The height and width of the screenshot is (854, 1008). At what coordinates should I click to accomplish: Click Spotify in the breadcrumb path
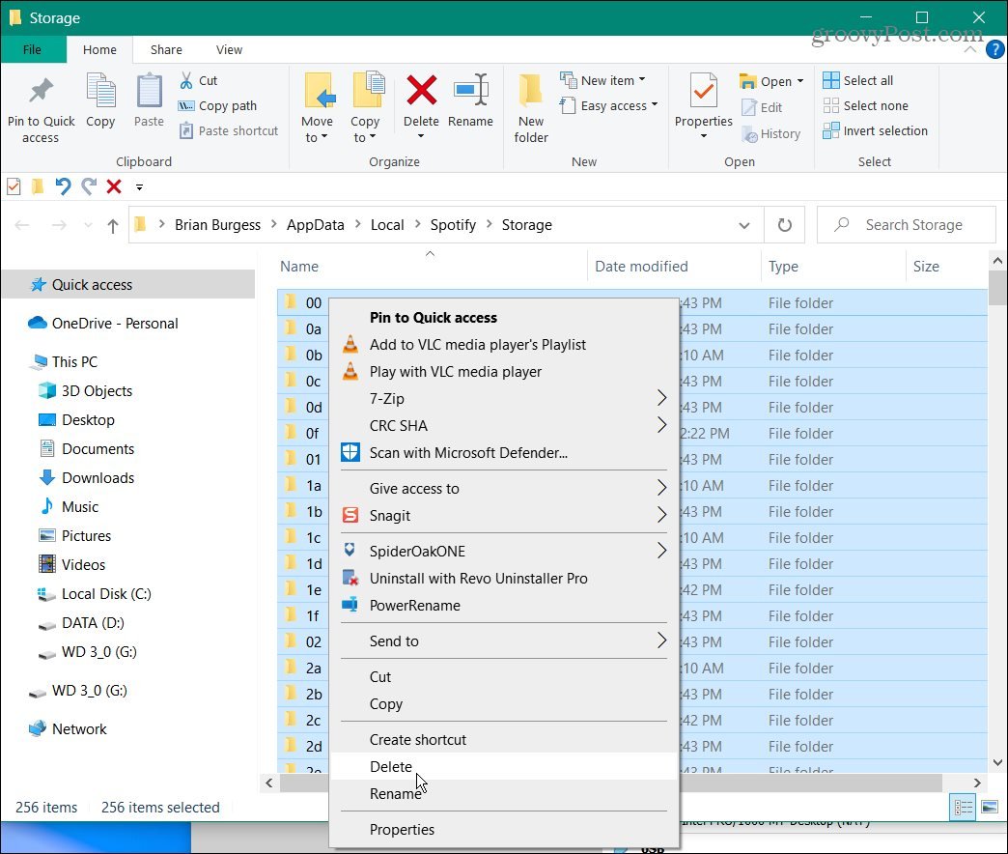tap(453, 225)
